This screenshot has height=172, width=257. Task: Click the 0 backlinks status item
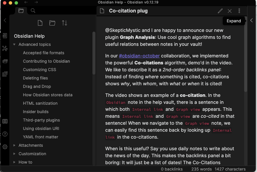point(172,169)
